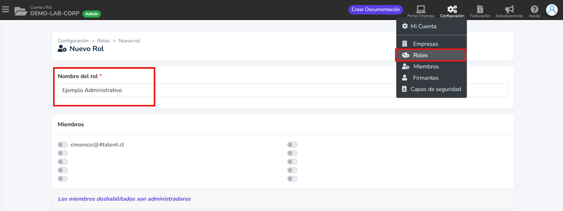
Task: Click the DEMO-LAB-CORP account name
Action: [x=55, y=13]
